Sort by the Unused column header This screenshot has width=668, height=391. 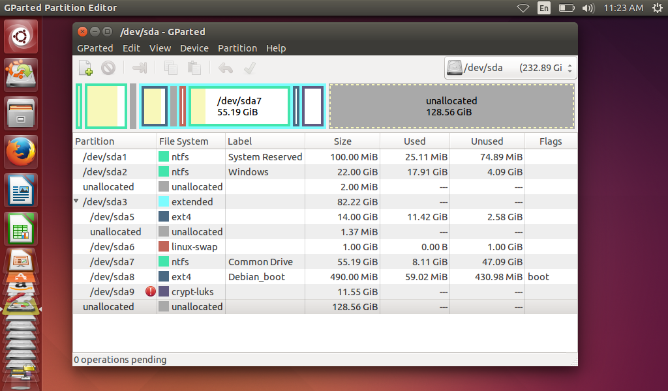tap(487, 141)
